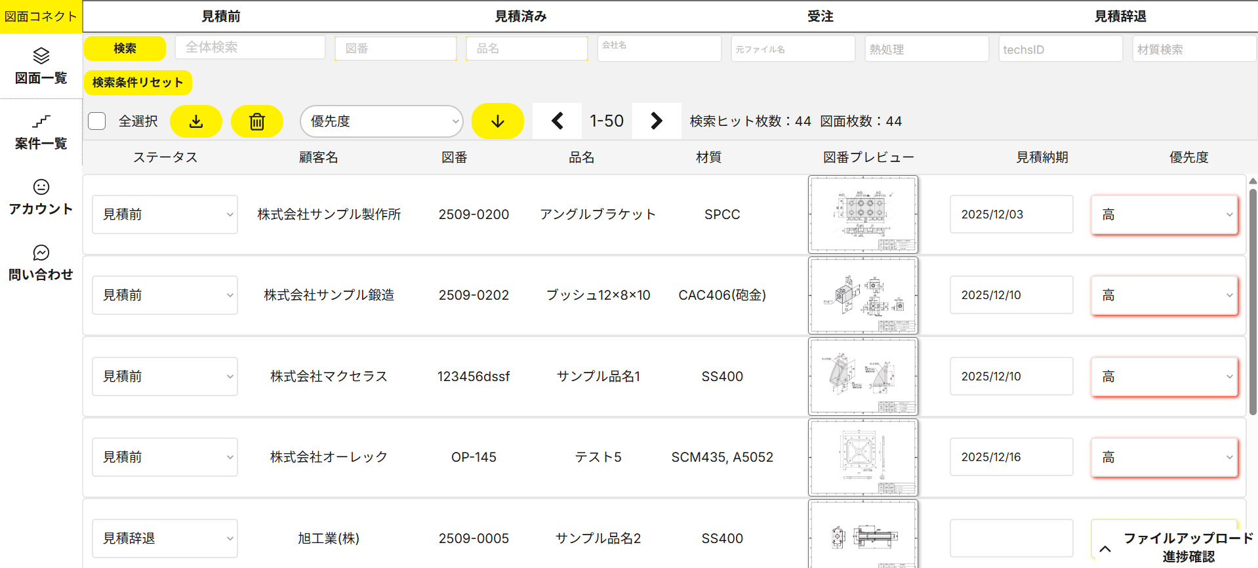Click the yellow trash delete icon

tap(256, 121)
